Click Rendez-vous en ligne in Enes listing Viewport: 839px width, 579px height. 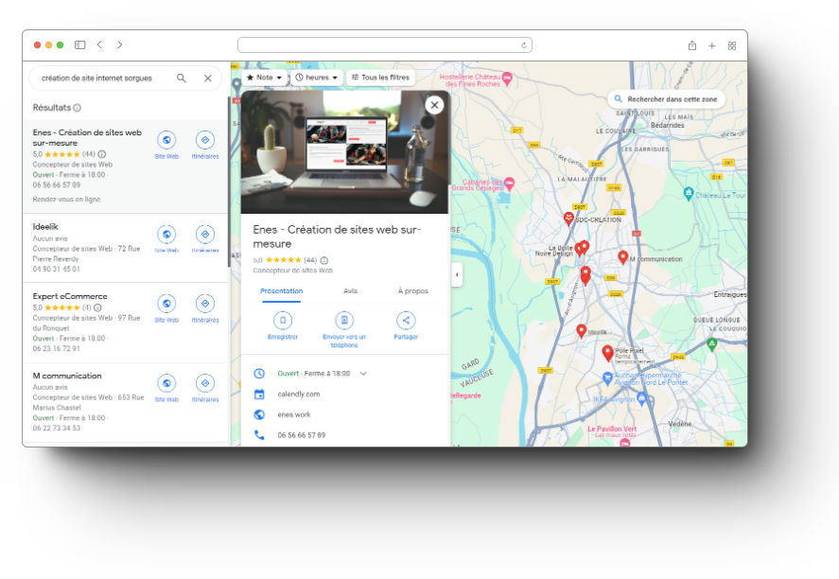(x=66, y=200)
